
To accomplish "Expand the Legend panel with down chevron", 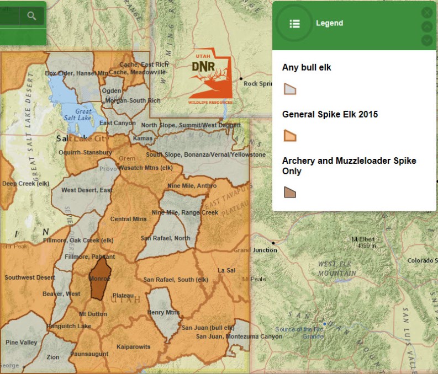I will pos(427,40).
